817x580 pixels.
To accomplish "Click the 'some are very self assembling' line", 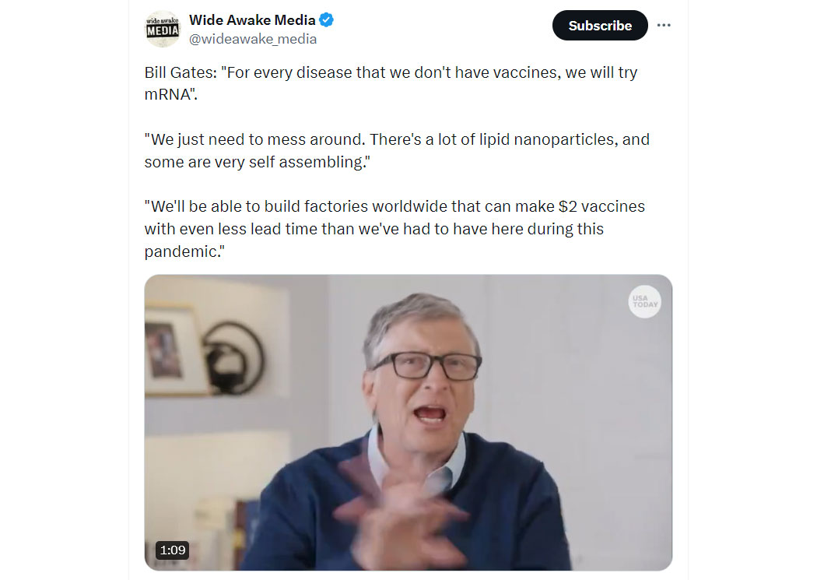I will point(257,162).
